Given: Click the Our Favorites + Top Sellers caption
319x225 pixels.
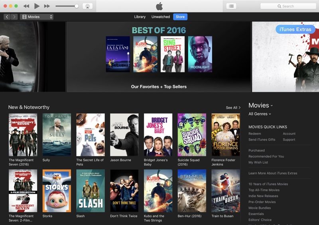Looking at the screenshot, I should coord(159,87).
